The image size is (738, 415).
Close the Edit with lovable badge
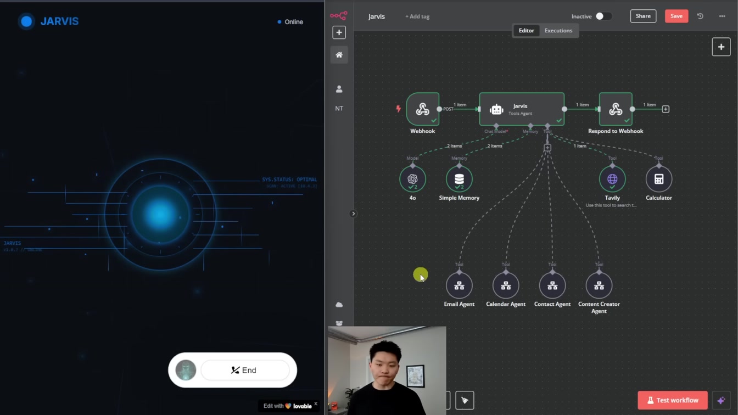316,403
